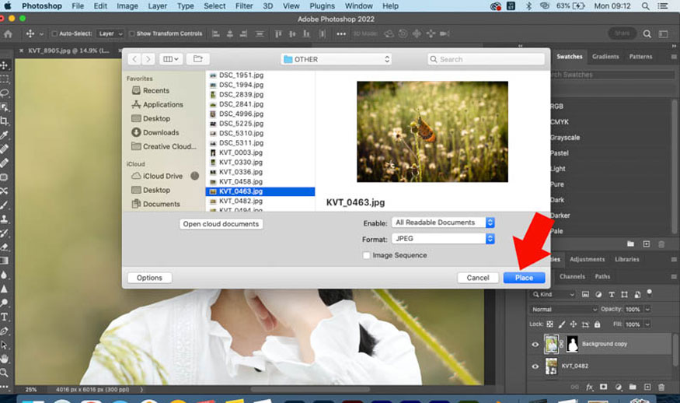
Task: Delete layer trash icon in Layers panel
Action: point(661,387)
